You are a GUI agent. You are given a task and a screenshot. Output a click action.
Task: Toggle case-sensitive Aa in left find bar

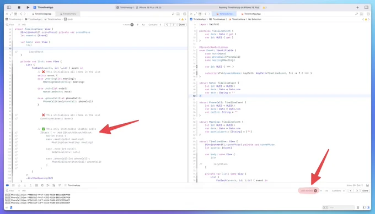click(x=143, y=25)
